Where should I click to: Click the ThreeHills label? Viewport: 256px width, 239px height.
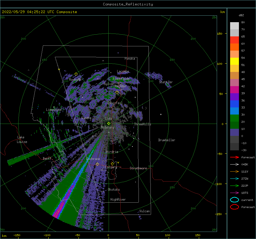(x=143, y=124)
